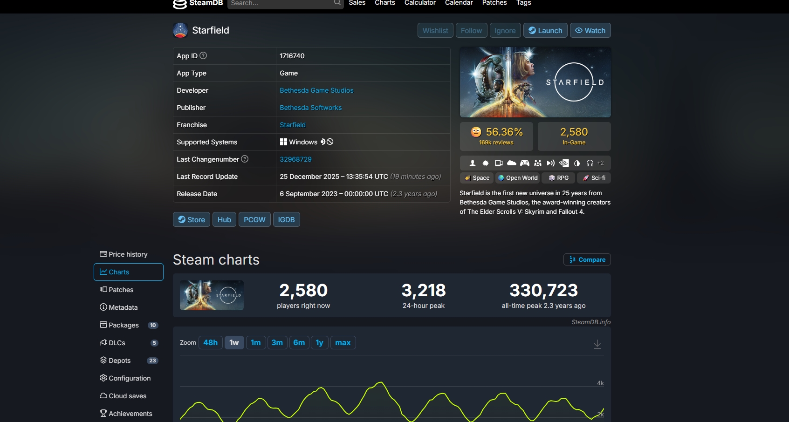The height and width of the screenshot is (422, 789).
Task: Open the Metadata sidebar tab
Action: coord(129,307)
